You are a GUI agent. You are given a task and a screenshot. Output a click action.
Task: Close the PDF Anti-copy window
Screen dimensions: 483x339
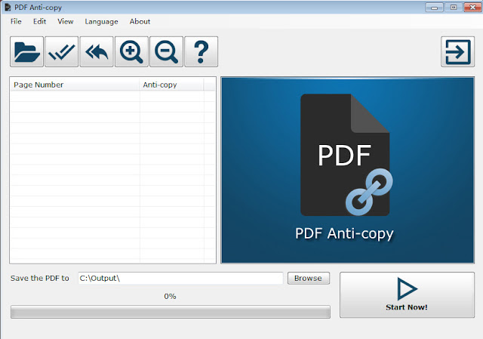pos(473,8)
